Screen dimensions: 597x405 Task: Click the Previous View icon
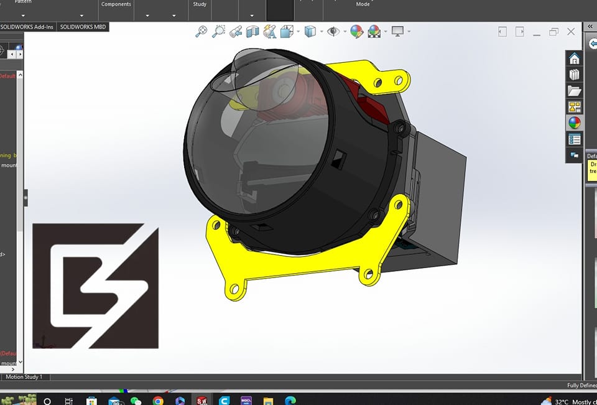(236, 32)
